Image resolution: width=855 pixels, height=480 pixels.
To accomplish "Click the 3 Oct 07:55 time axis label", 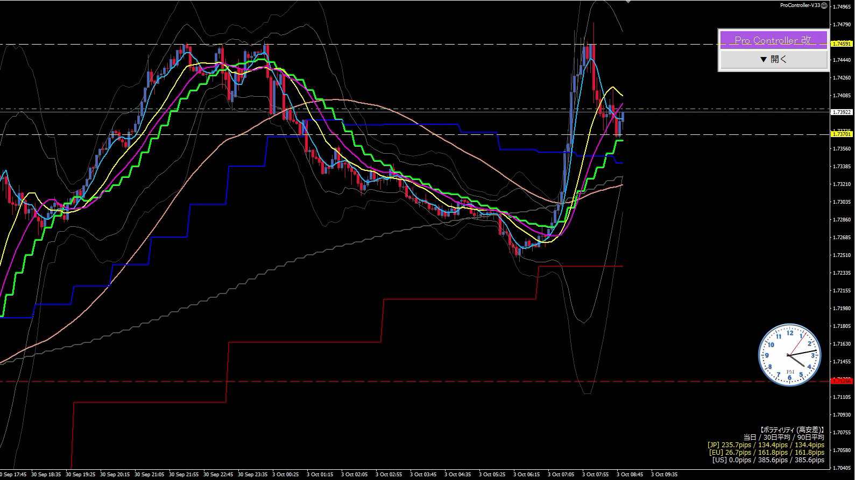I will (x=595, y=475).
